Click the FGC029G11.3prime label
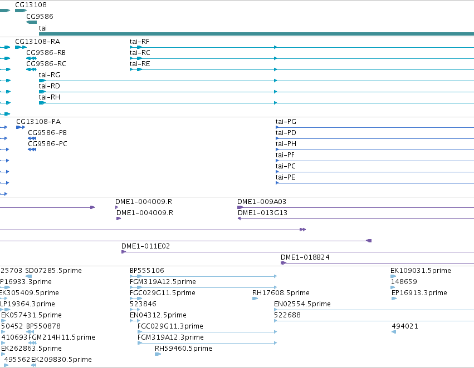The width and height of the screenshot is (474, 368). (x=170, y=326)
